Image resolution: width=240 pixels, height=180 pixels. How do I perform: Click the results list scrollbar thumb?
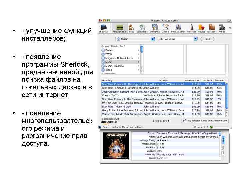tap(227, 96)
